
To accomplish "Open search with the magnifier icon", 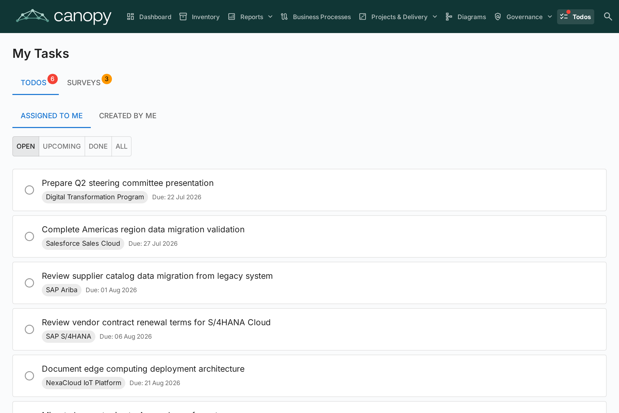I will [608, 17].
